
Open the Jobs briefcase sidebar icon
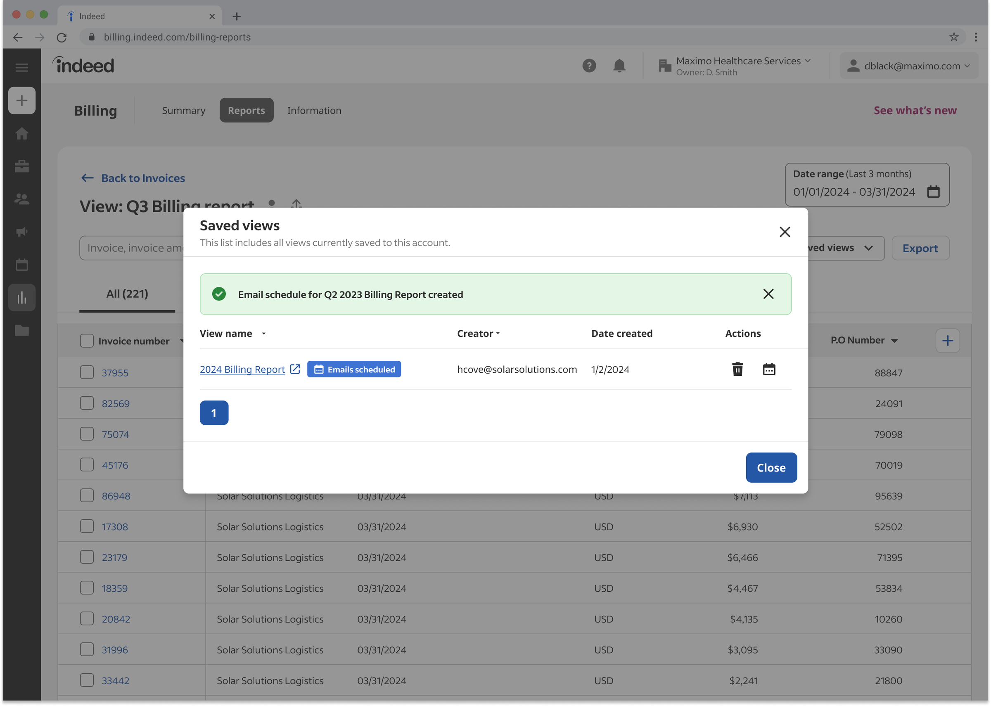(x=22, y=166)
